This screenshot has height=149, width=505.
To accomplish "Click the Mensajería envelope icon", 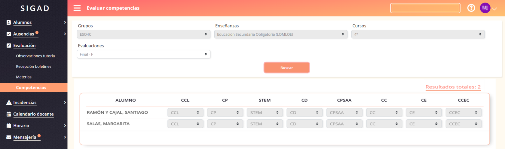I will pyautogui.click(x=9, y=137).
